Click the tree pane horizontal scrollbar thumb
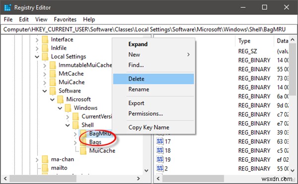The height and width of the screenshot is (184, 298). tap(43, 179)
